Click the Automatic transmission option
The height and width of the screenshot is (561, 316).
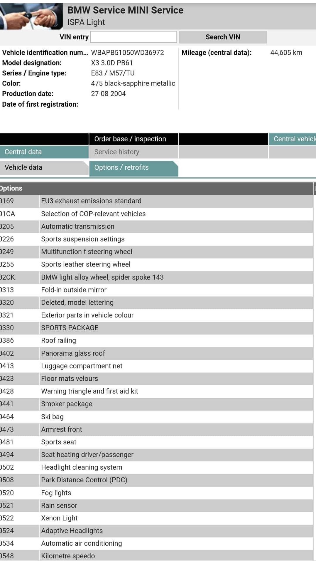pos(156,226)
